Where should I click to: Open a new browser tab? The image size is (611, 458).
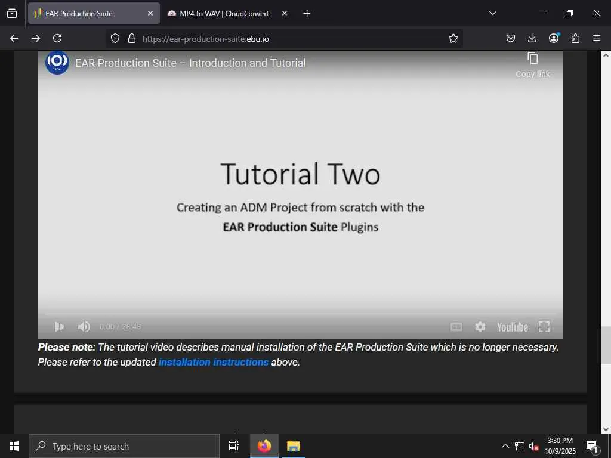(307, 14)
